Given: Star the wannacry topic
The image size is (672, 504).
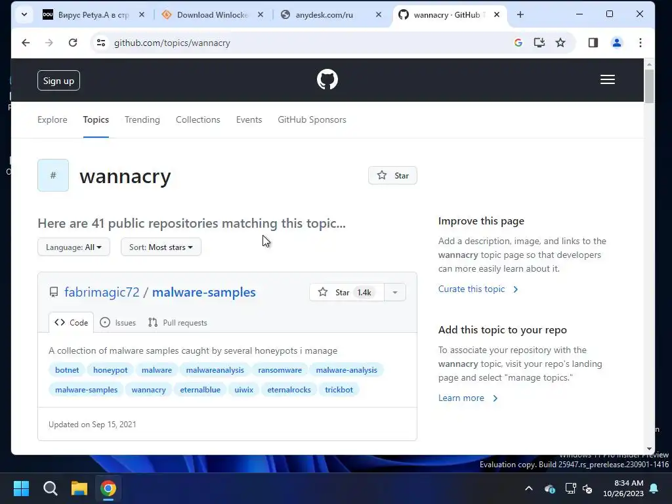Looking at the screenshot, I should tap(392, 175).
